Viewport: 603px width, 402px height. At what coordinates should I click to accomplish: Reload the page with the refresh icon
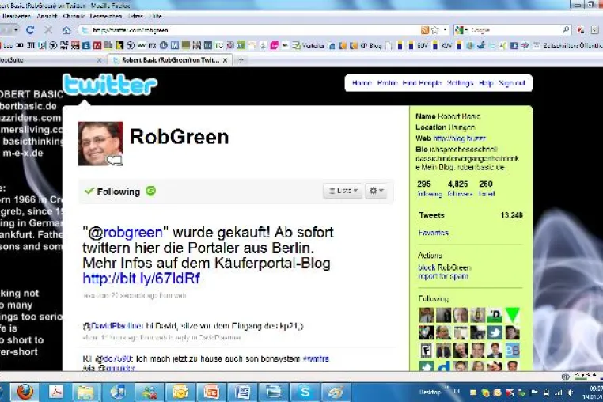30,29
